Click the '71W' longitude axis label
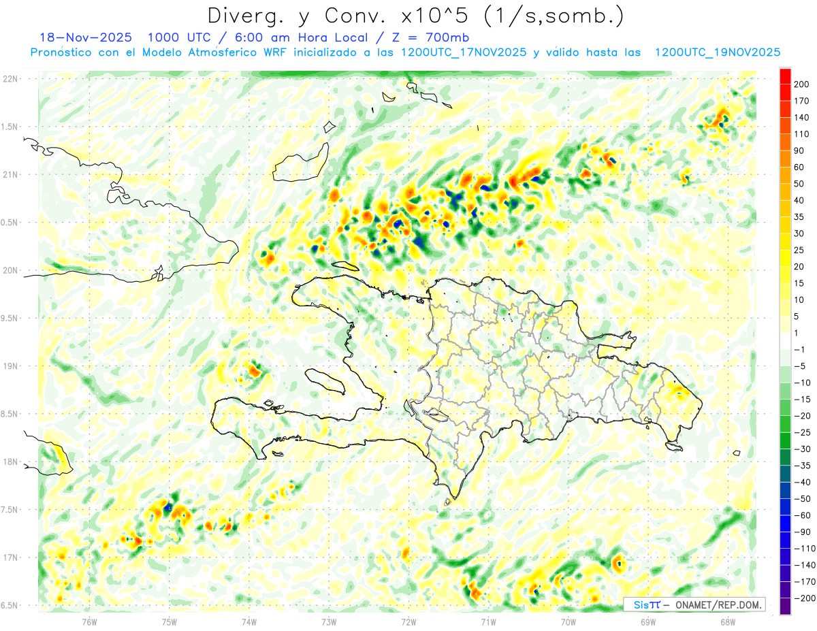The image size is (817, 631). [488, 621]
